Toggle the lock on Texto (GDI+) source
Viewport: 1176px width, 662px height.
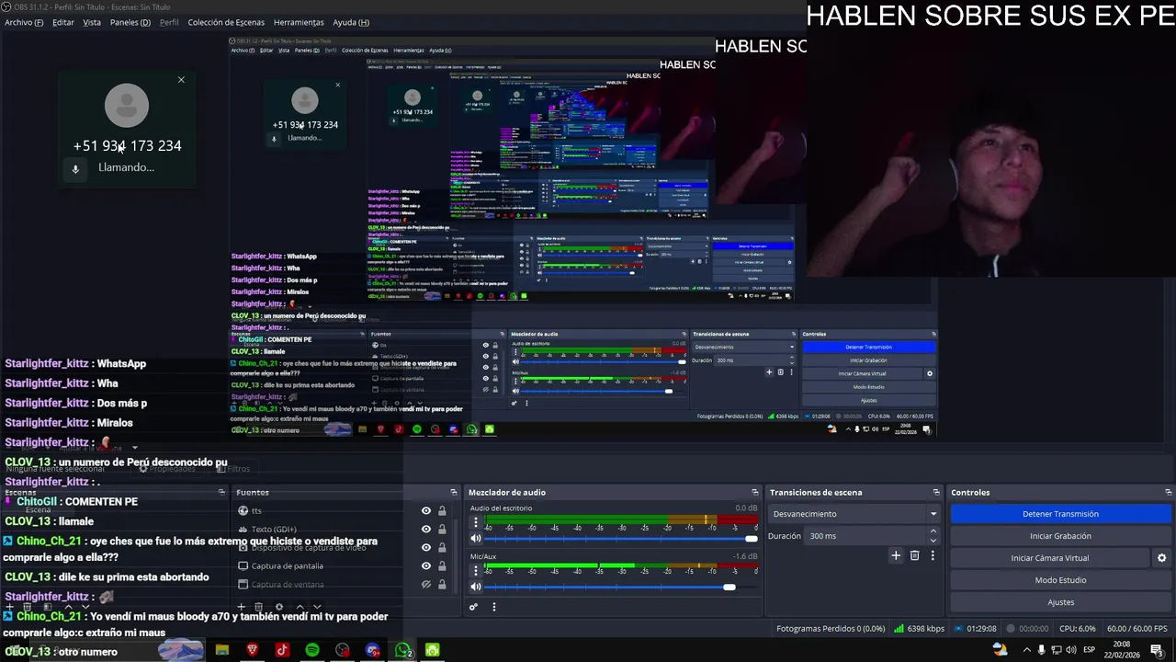click(x=442, y=530)
